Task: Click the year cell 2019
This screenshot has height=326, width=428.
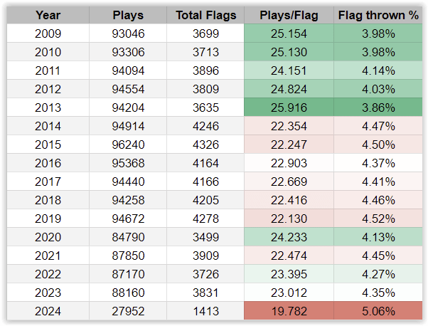Action: coord(48,219)
